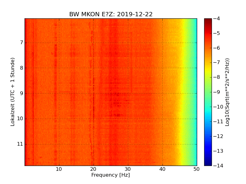The width and height of the screenshot is (246, 184).
Task: Click x-axis tick label 20
Action: pyautogui.click(x=93, y=169)
